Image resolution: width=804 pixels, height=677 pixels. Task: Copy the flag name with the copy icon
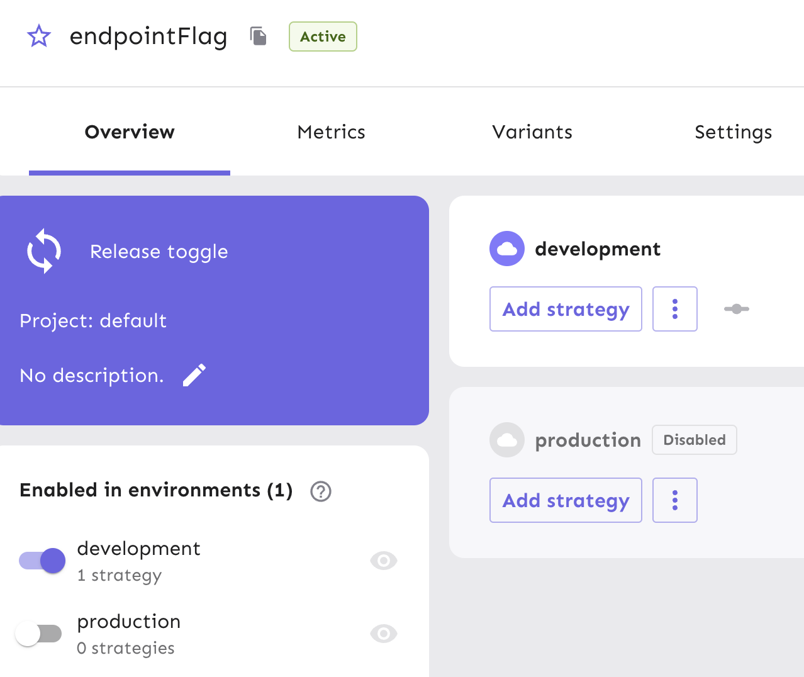tap(258, 36)
